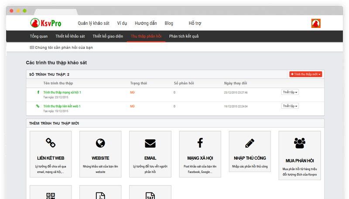Click the browser tab at the top
Screen dimensions: 349x199
point(56,12)
